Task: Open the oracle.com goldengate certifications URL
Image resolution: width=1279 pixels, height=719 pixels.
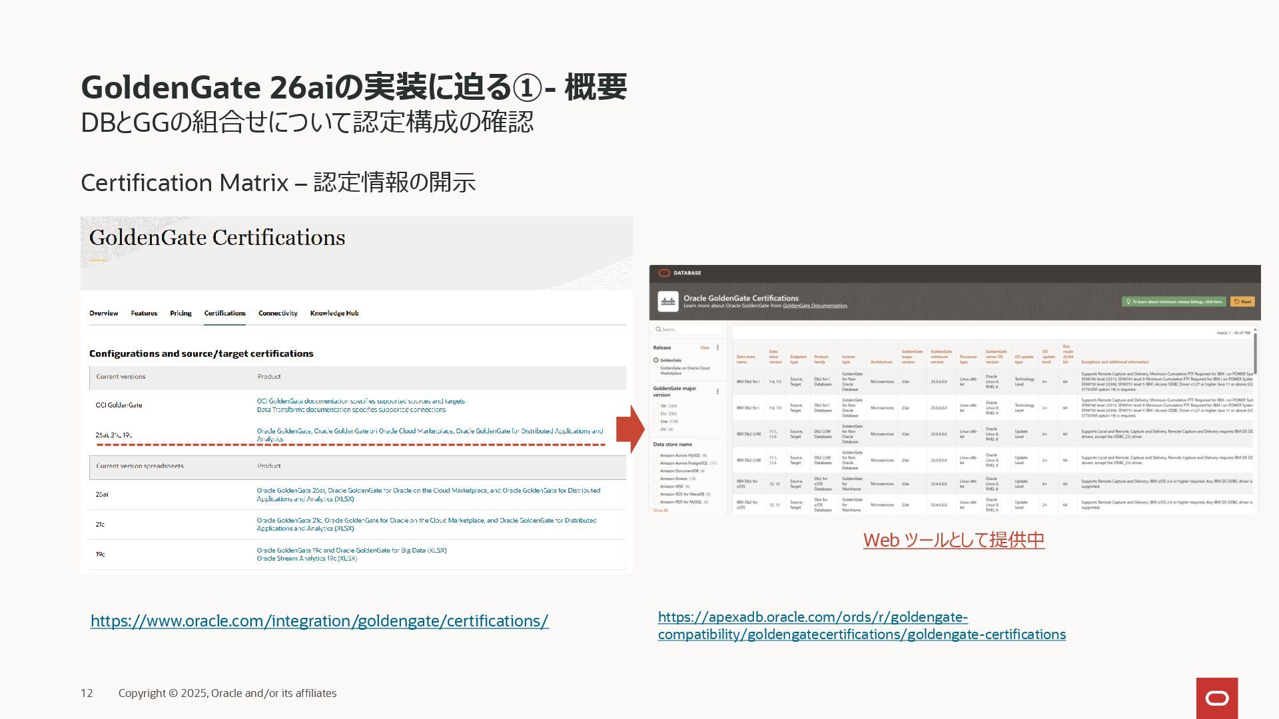Action: 319,621
